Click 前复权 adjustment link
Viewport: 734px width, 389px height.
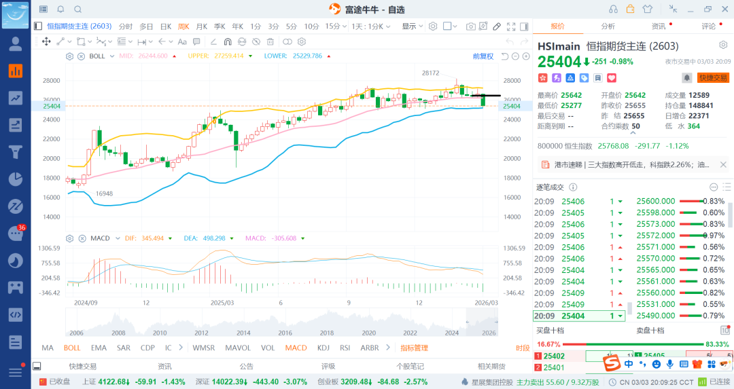tap(483, 56)
